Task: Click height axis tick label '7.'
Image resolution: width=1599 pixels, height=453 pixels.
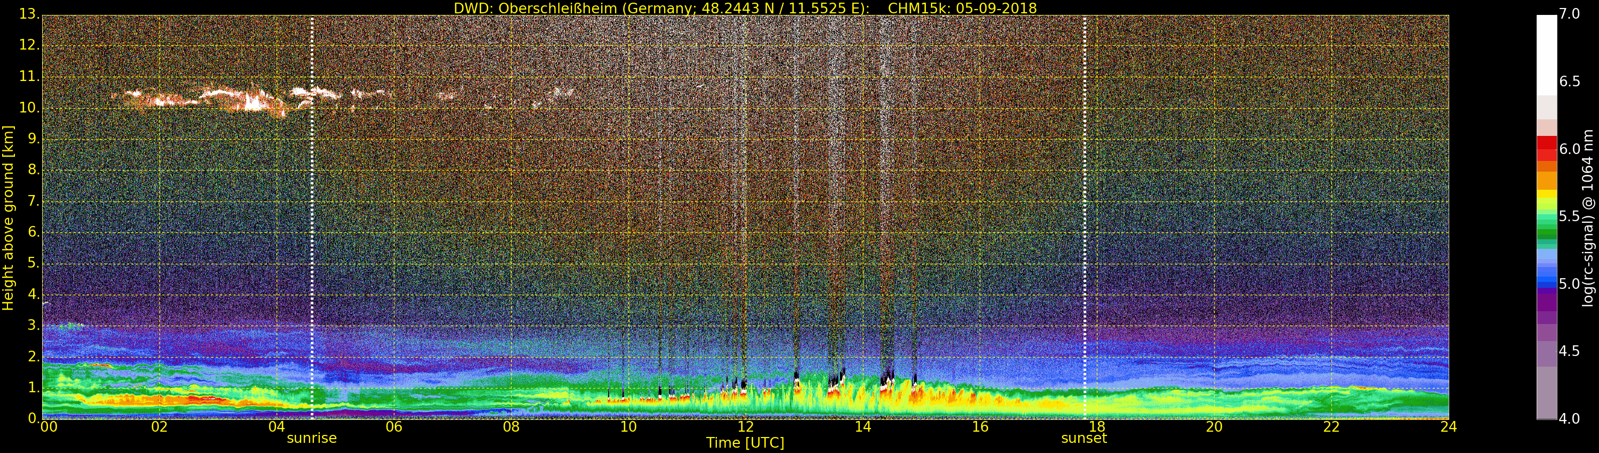Action: [34, 200]
